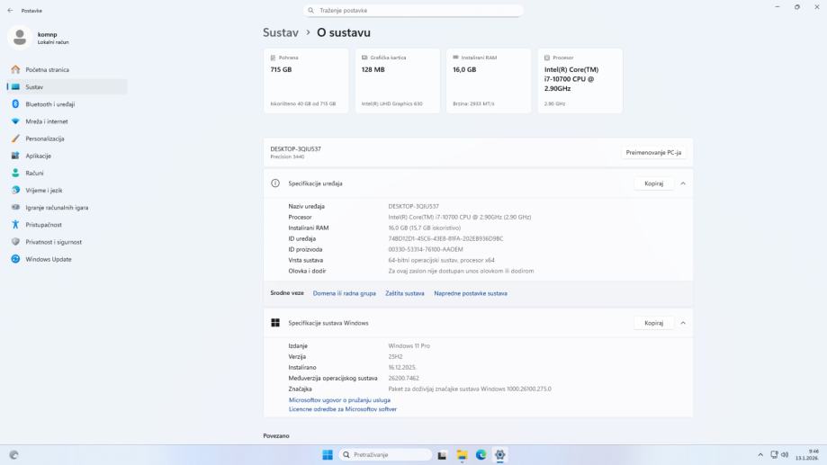
Task: Click the Igranje računalnih igara controller icon
Action: [15, 207]
